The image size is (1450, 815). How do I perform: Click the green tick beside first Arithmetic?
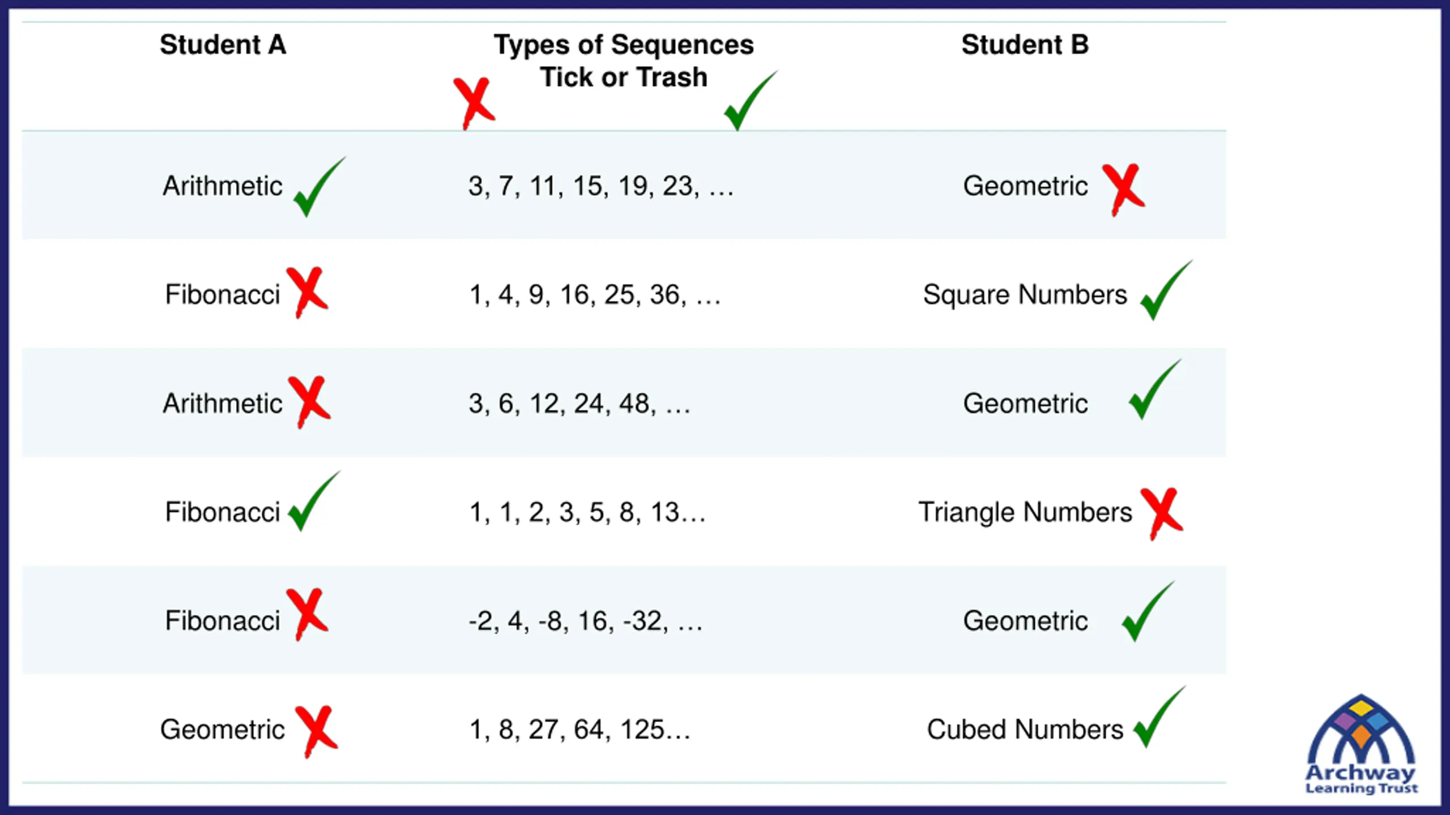tap(319, 187)
